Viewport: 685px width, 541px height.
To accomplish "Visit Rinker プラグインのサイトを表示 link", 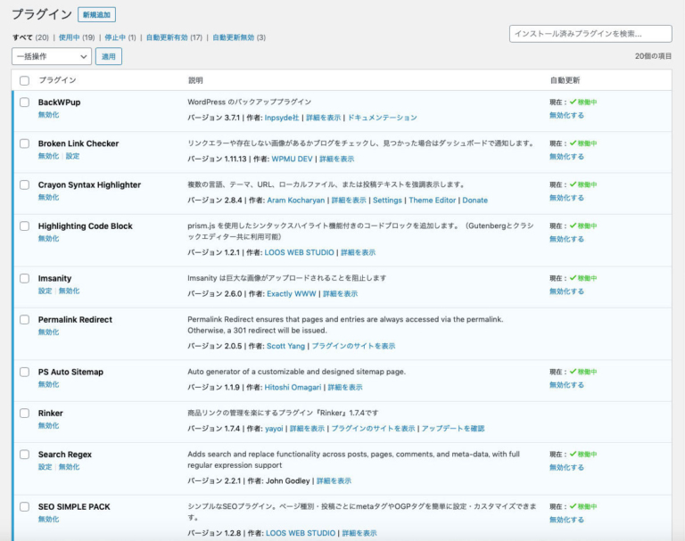I will pyautogui.click(x=373, y=429).
